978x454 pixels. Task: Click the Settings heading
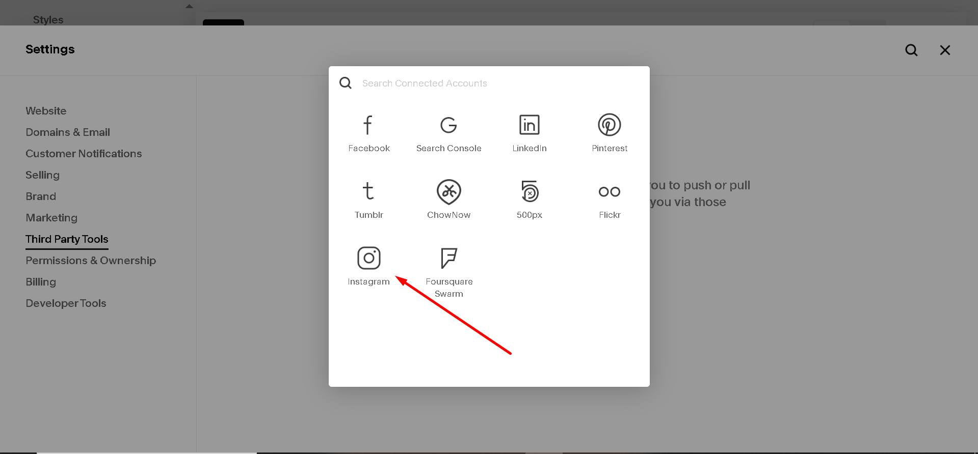click(50, 49)
